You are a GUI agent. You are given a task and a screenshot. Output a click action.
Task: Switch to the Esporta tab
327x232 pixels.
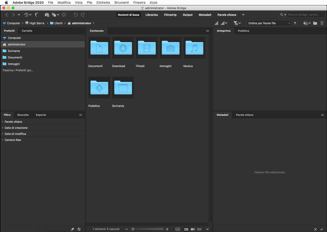41,115
